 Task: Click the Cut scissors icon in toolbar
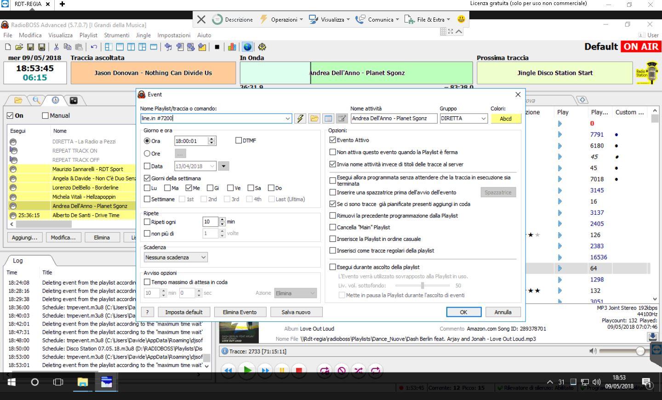point(56,47)
